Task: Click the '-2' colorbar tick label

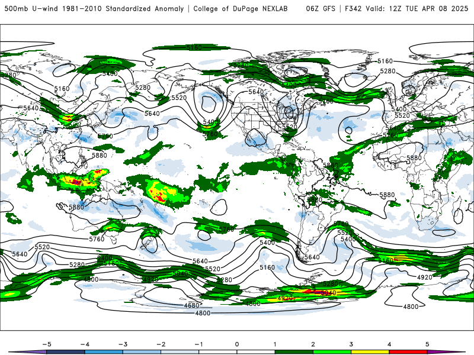Action: [x=161, y=344]
